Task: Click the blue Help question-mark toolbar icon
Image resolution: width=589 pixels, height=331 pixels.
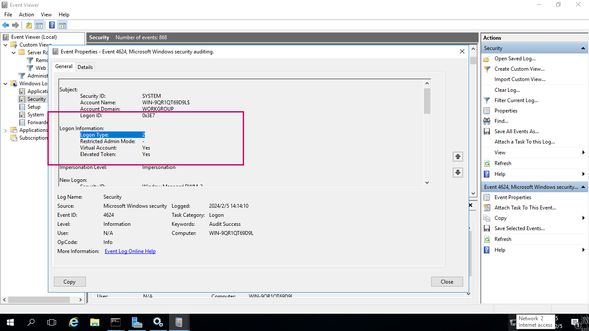Action: 52,25
